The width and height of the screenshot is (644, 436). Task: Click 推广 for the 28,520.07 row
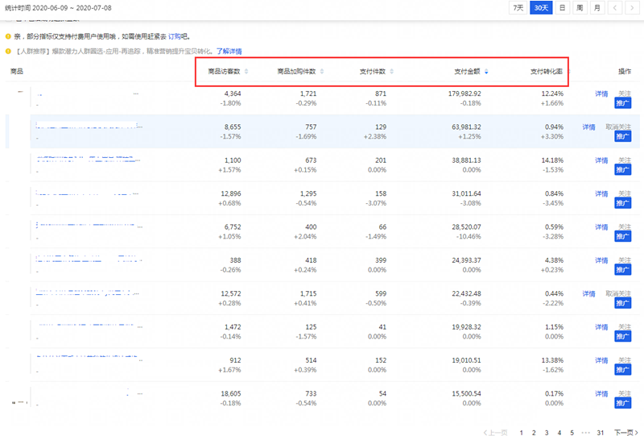pyautogui.click(x=622, y=236)
